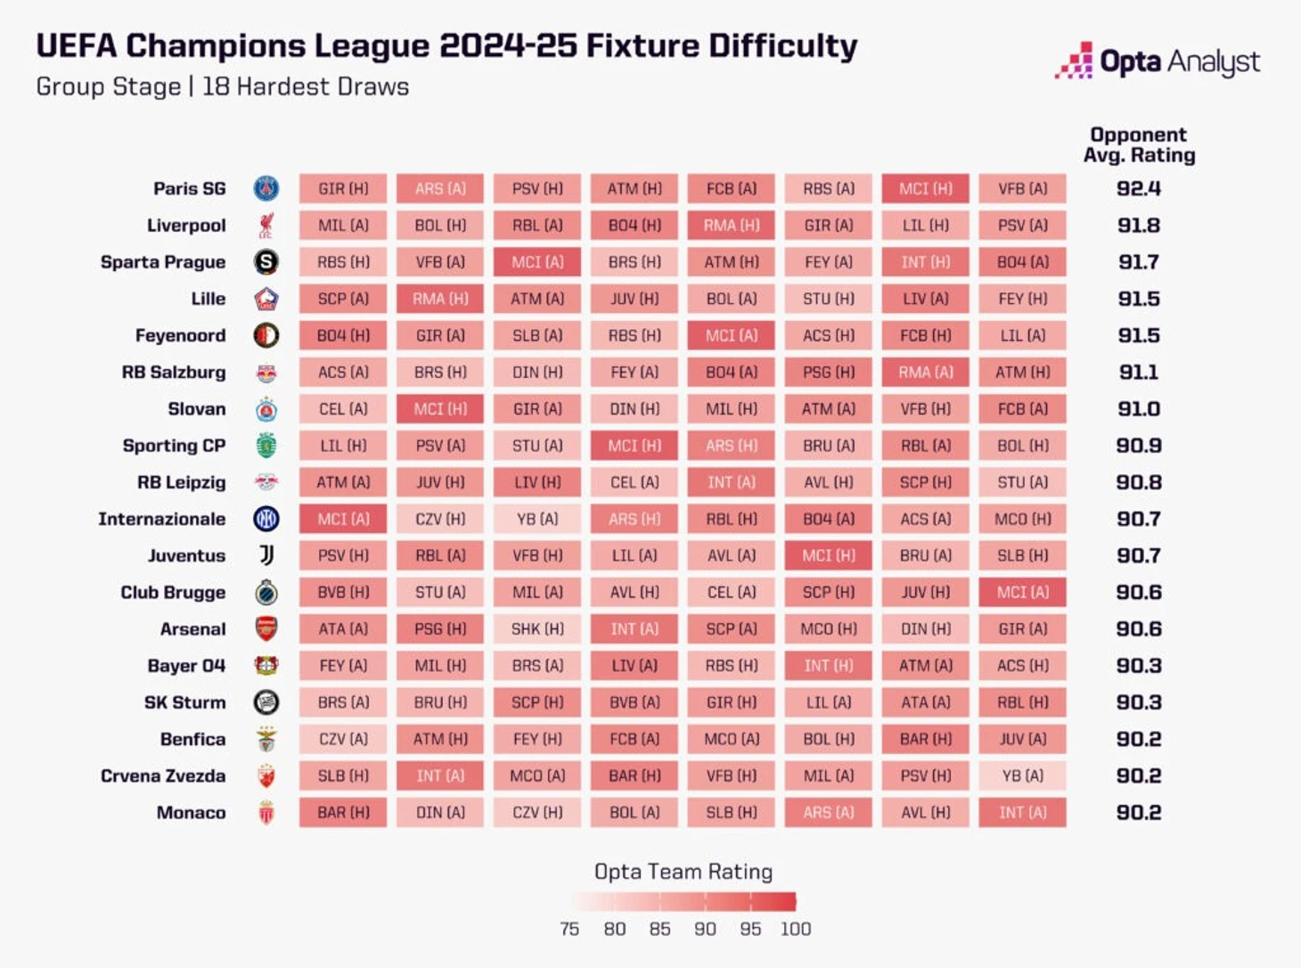This screenshot has width=1301, height=968.
Task: Click the Juventus logo icon
Action: pos(266,555)
